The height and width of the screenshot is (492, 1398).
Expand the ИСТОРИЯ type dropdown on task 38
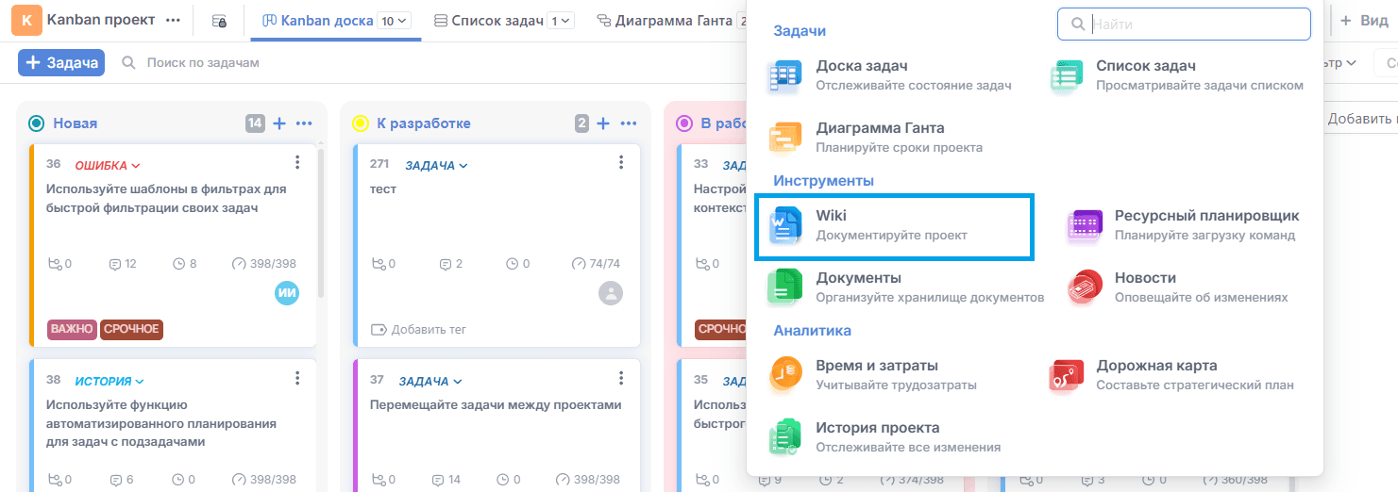coord(109,382)
